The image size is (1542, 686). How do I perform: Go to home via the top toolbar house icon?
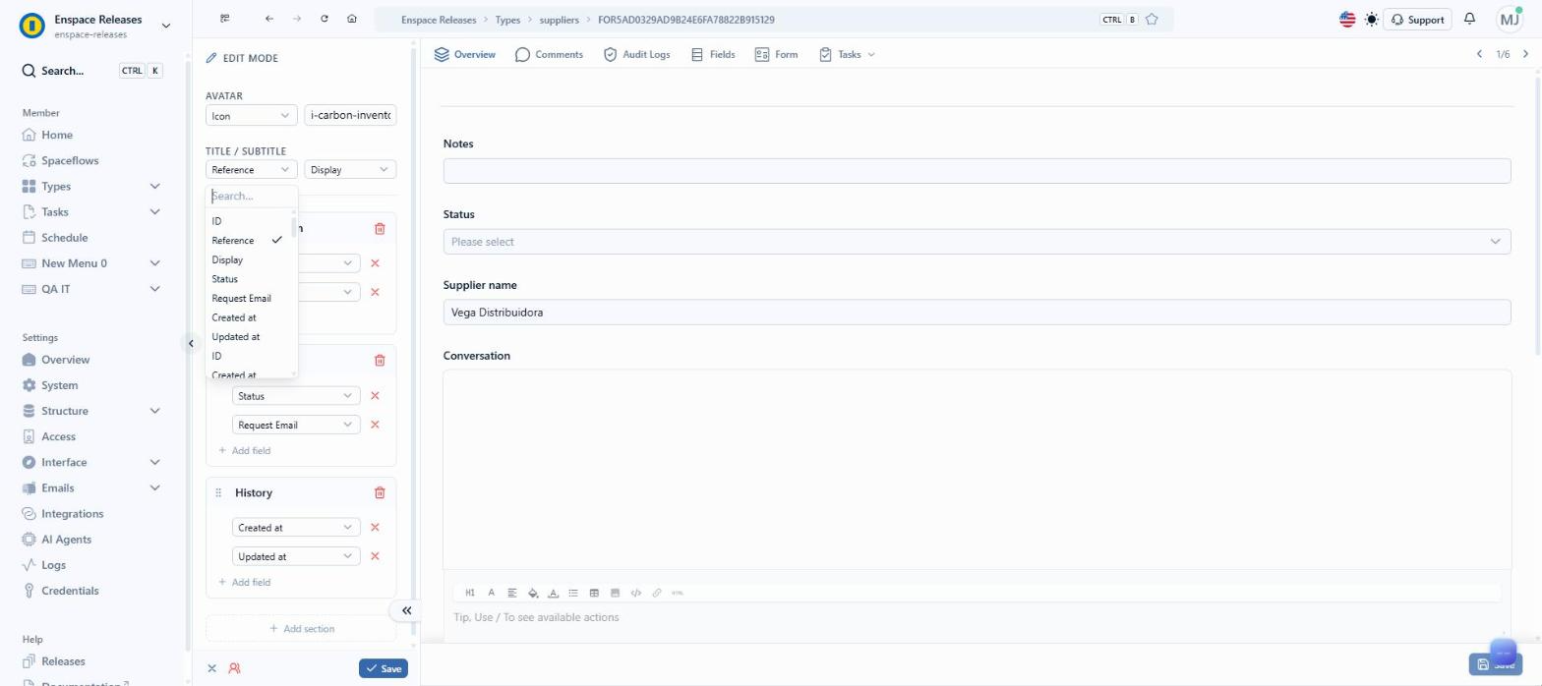(x=352, y=19)
